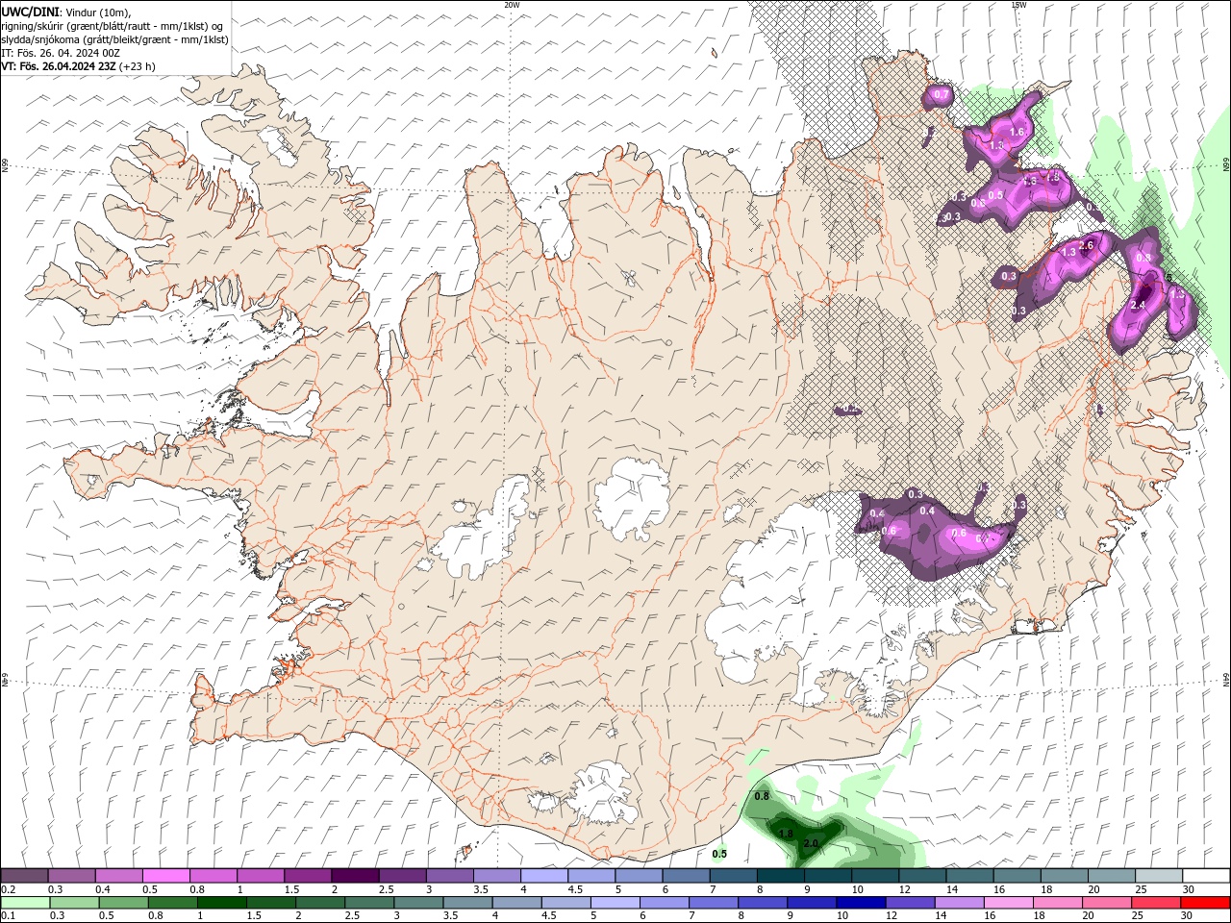This screenshot has width=1231, height=923.
Task: Click upper scale dark teal swatch between 8 and 9
Action: (x=780, y=875)
